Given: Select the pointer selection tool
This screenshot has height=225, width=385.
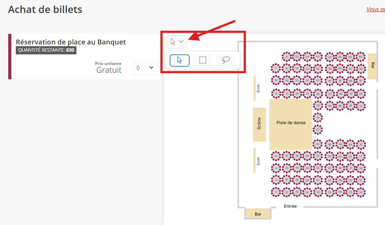Looking at the screenshot, I should point(180,60).
